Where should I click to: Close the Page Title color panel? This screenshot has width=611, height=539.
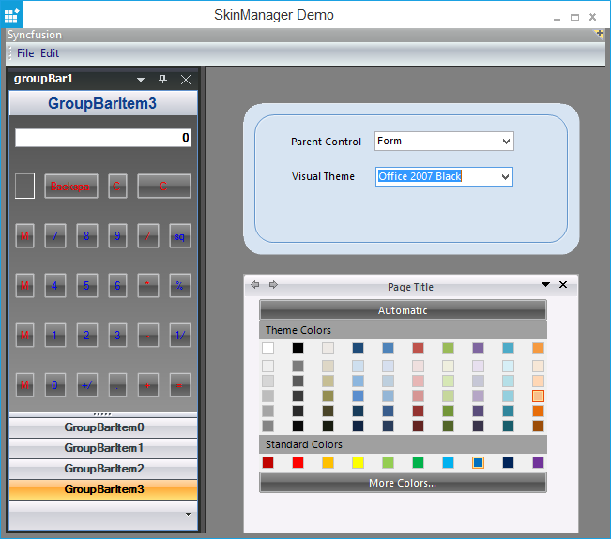point(563,285)
